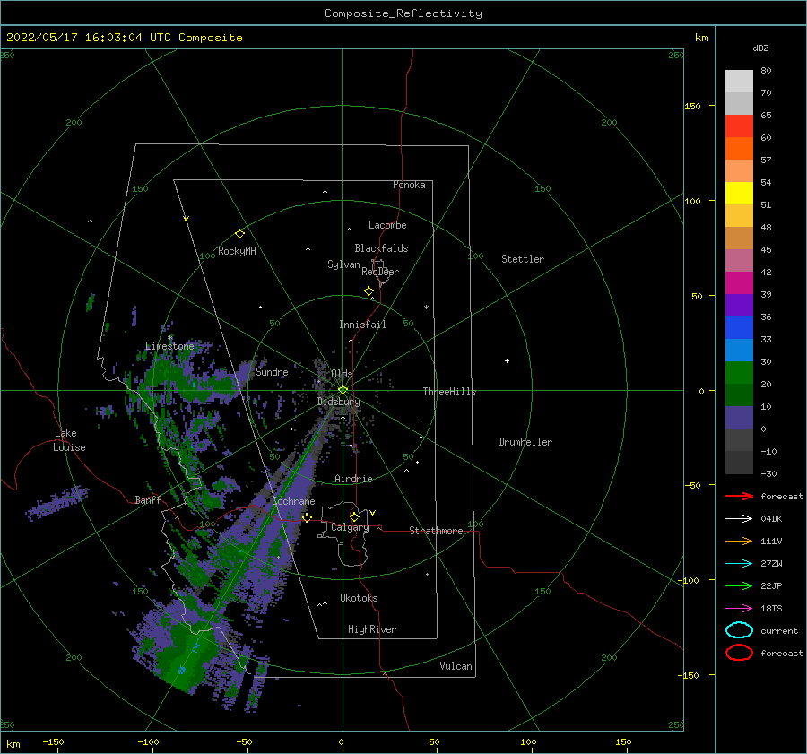
Task: Pick the red 60–65 dBZ color band
Action: (x=739, y=126)
